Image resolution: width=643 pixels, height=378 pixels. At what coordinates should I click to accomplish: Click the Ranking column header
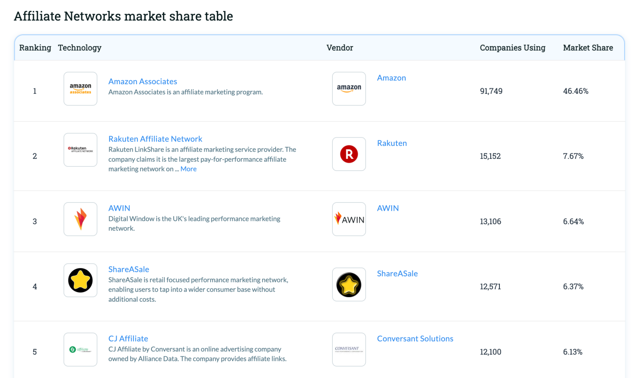tap(35, 48)
